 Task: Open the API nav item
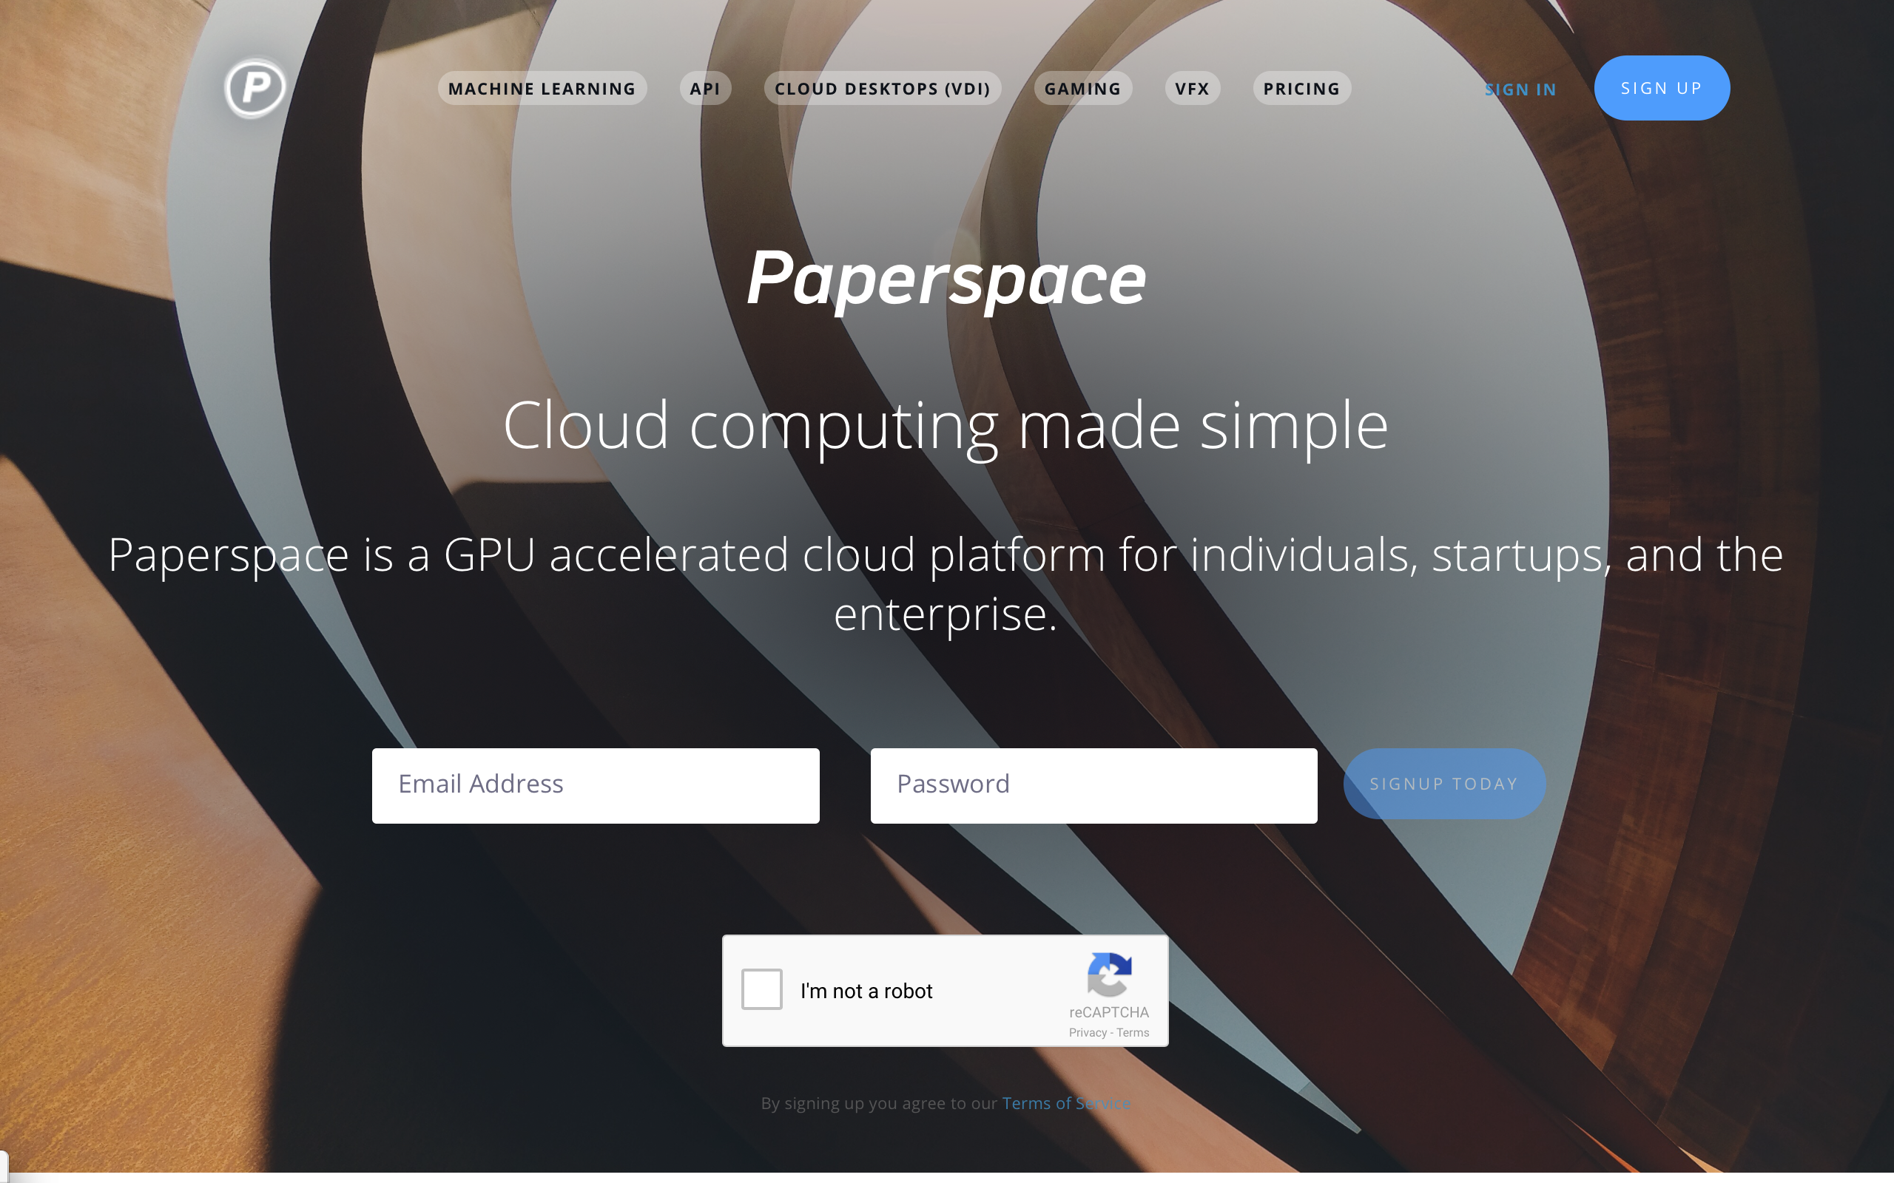tap(704, 89)
